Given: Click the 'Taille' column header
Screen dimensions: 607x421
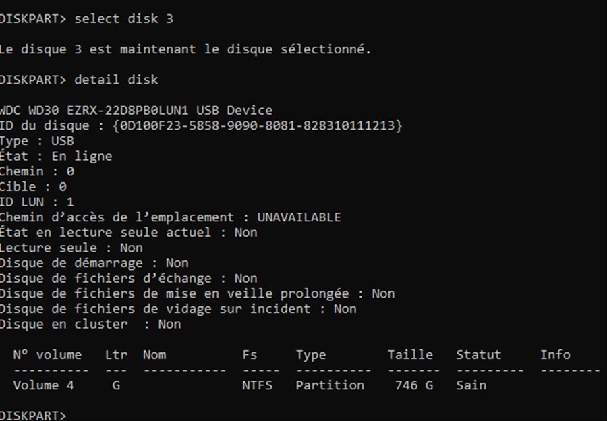Looking at the screenshot, I should pyautogui.click(x=410, y=355).
